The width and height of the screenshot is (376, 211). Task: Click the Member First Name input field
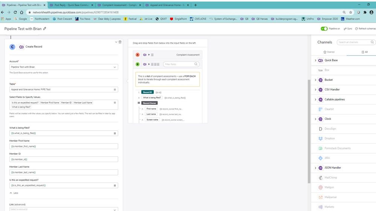click(x=64, y=146)
